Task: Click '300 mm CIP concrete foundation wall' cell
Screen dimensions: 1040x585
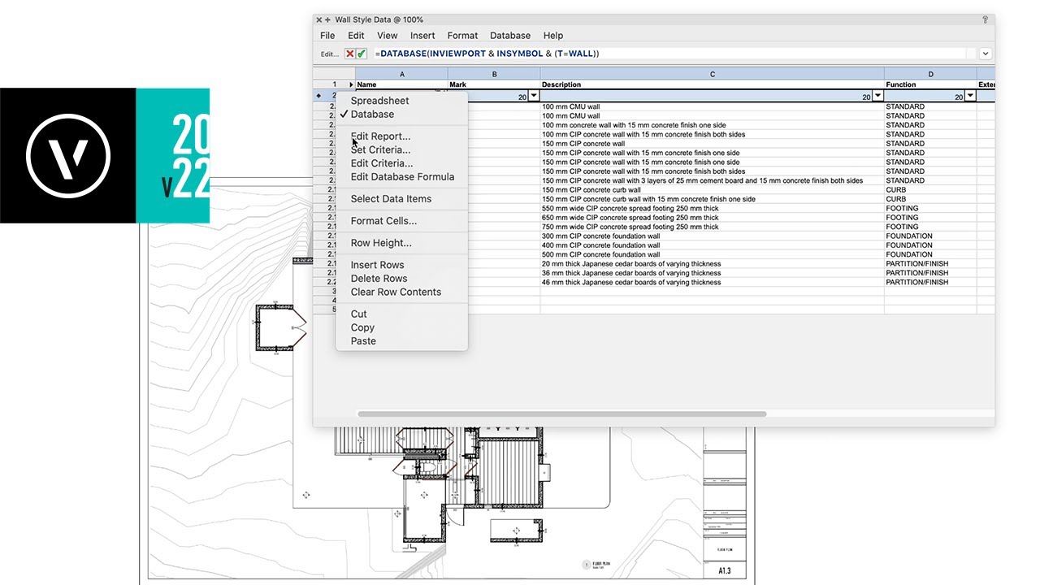Action: click(713, 236)
